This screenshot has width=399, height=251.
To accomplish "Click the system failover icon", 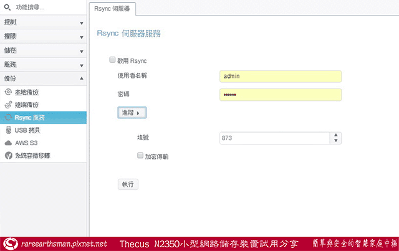I will (x=8, y=155).
